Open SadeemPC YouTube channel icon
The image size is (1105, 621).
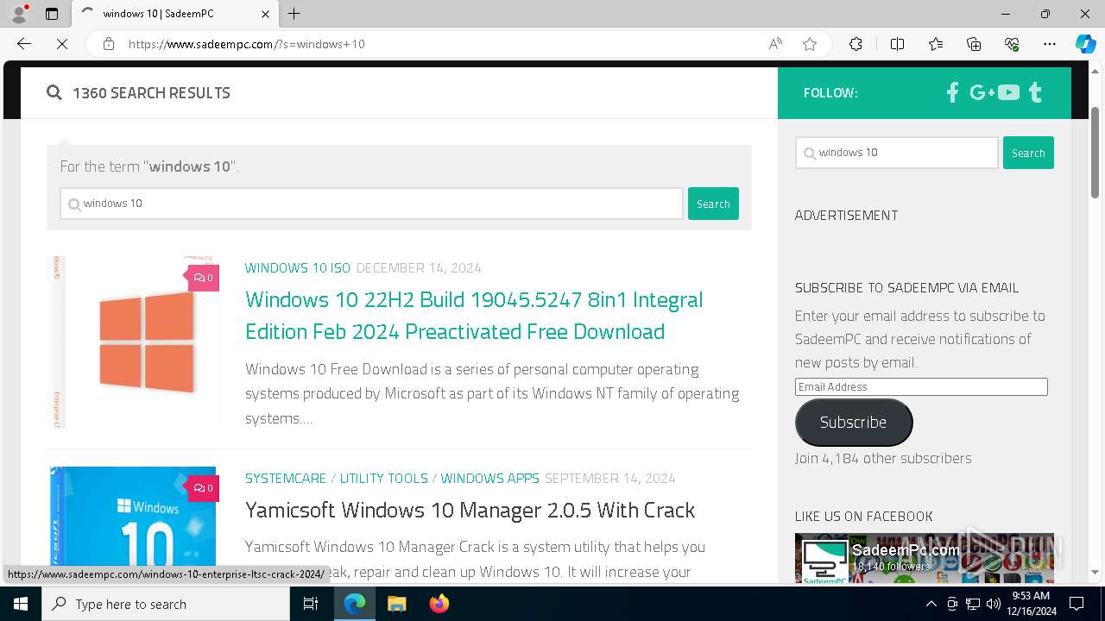pos(1008,92)
